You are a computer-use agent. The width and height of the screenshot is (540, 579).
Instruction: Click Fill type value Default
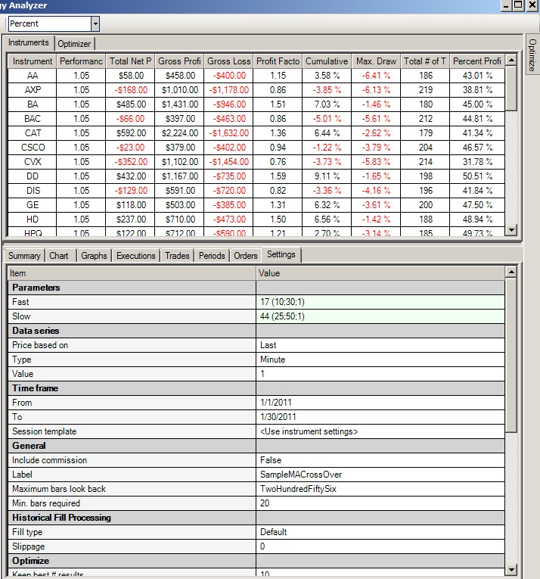point(380,533)
